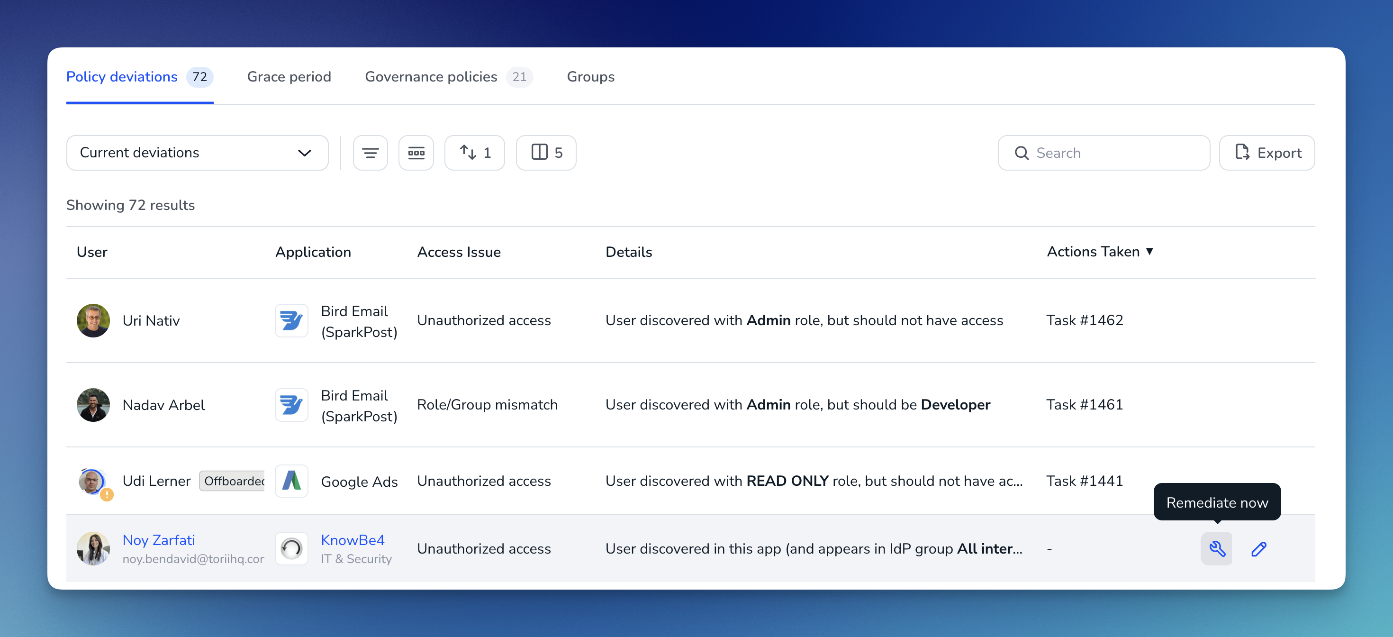Screen dimensions: 1393x637
Task: Open the sort button showing 1
Action: coord(474,153)
